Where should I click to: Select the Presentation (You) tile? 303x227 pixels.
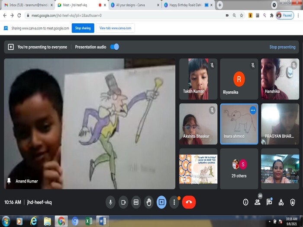tap(198, 169)
